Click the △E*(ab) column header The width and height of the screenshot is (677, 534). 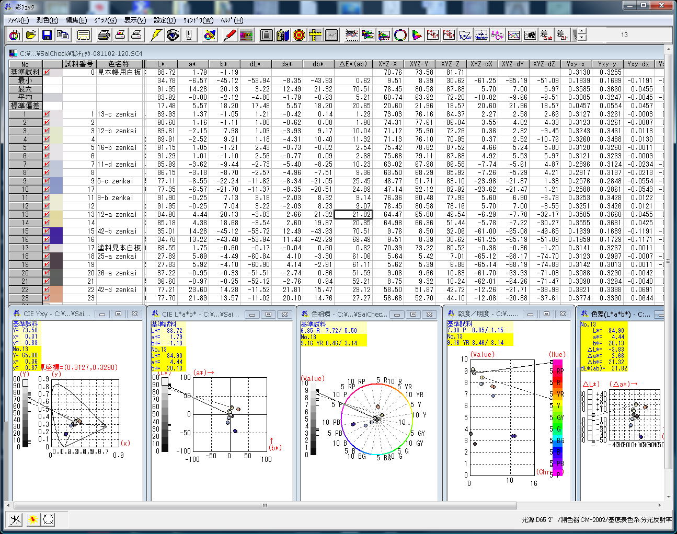click(x=353, y=64)
